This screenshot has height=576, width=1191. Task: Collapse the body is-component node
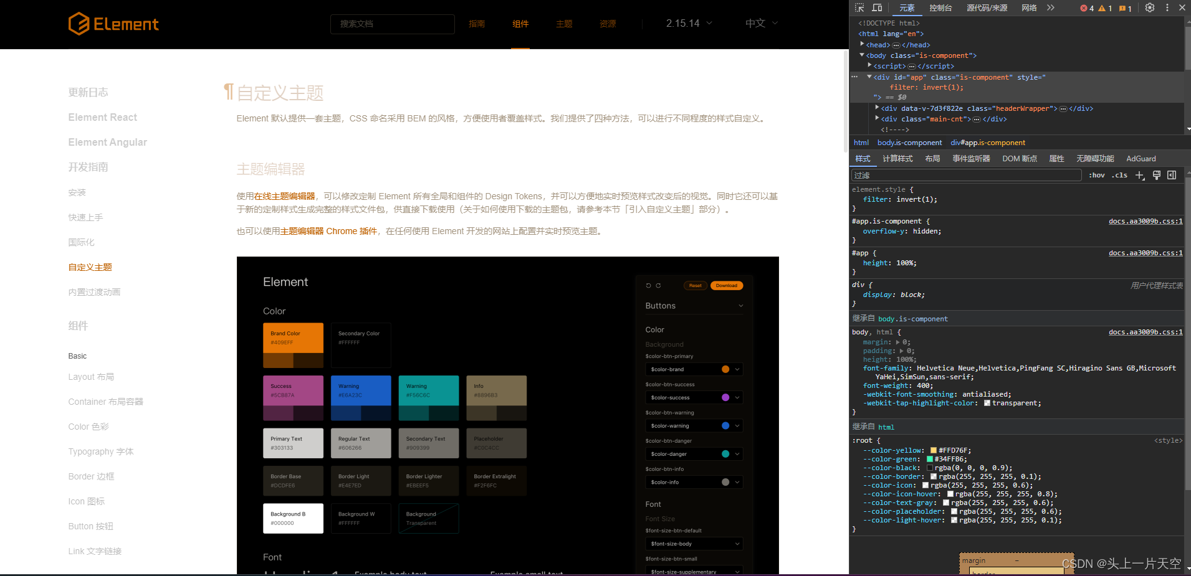coord(862,55)
